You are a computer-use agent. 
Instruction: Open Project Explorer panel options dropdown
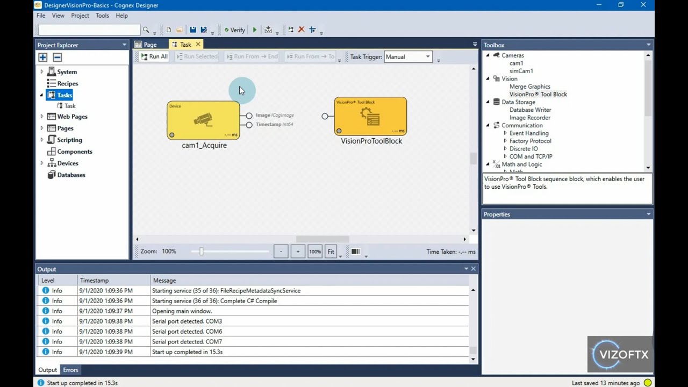point(124,45)
